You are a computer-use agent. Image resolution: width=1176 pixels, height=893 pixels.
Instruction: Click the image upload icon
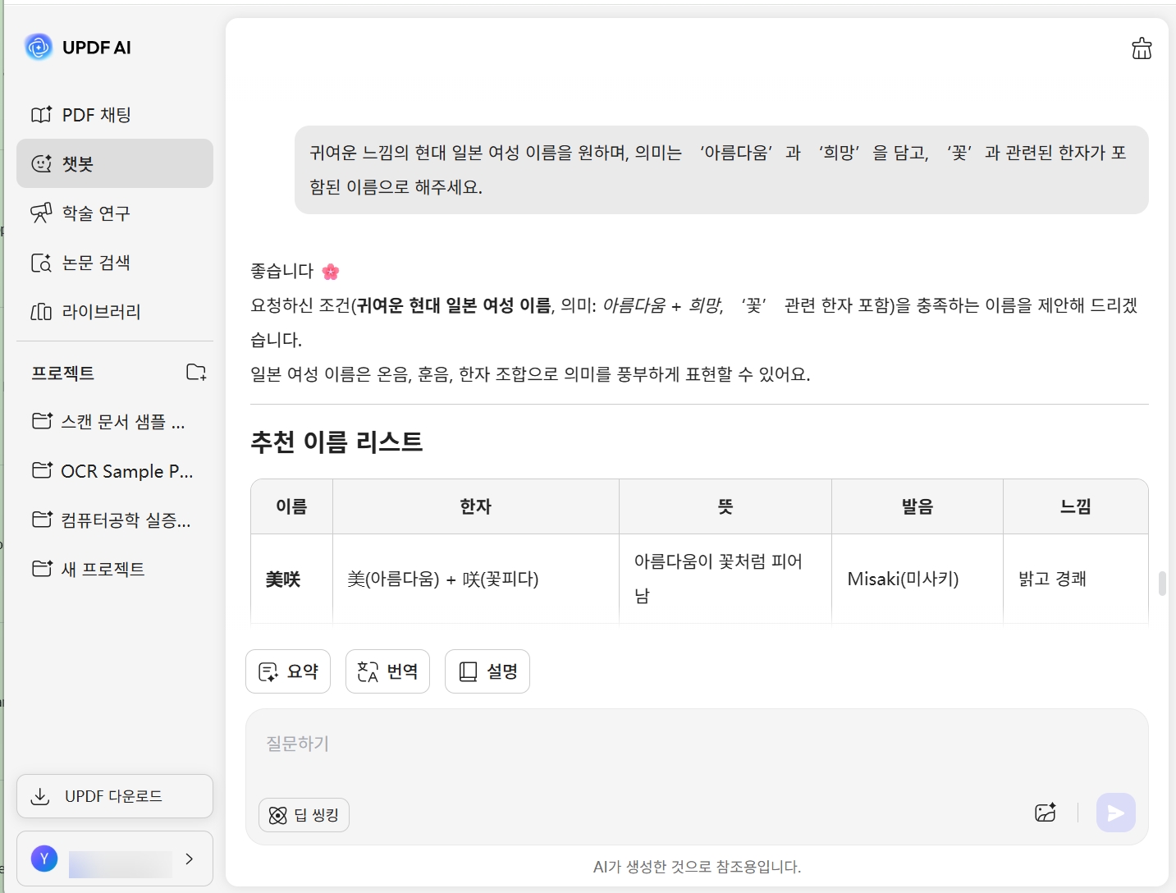(x=1045, y=813)
